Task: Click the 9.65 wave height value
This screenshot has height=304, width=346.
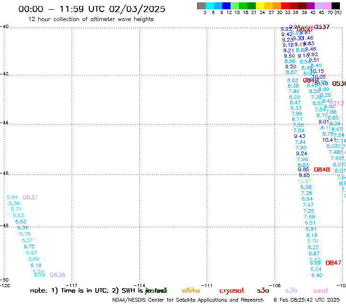Action: point(304,175)
